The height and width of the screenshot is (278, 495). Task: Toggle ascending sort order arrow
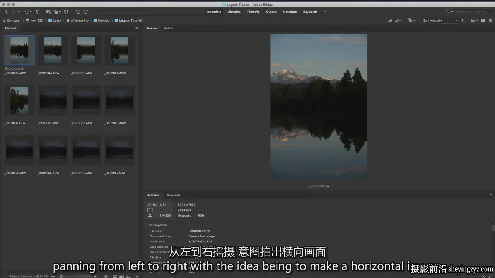click(462, 20)
